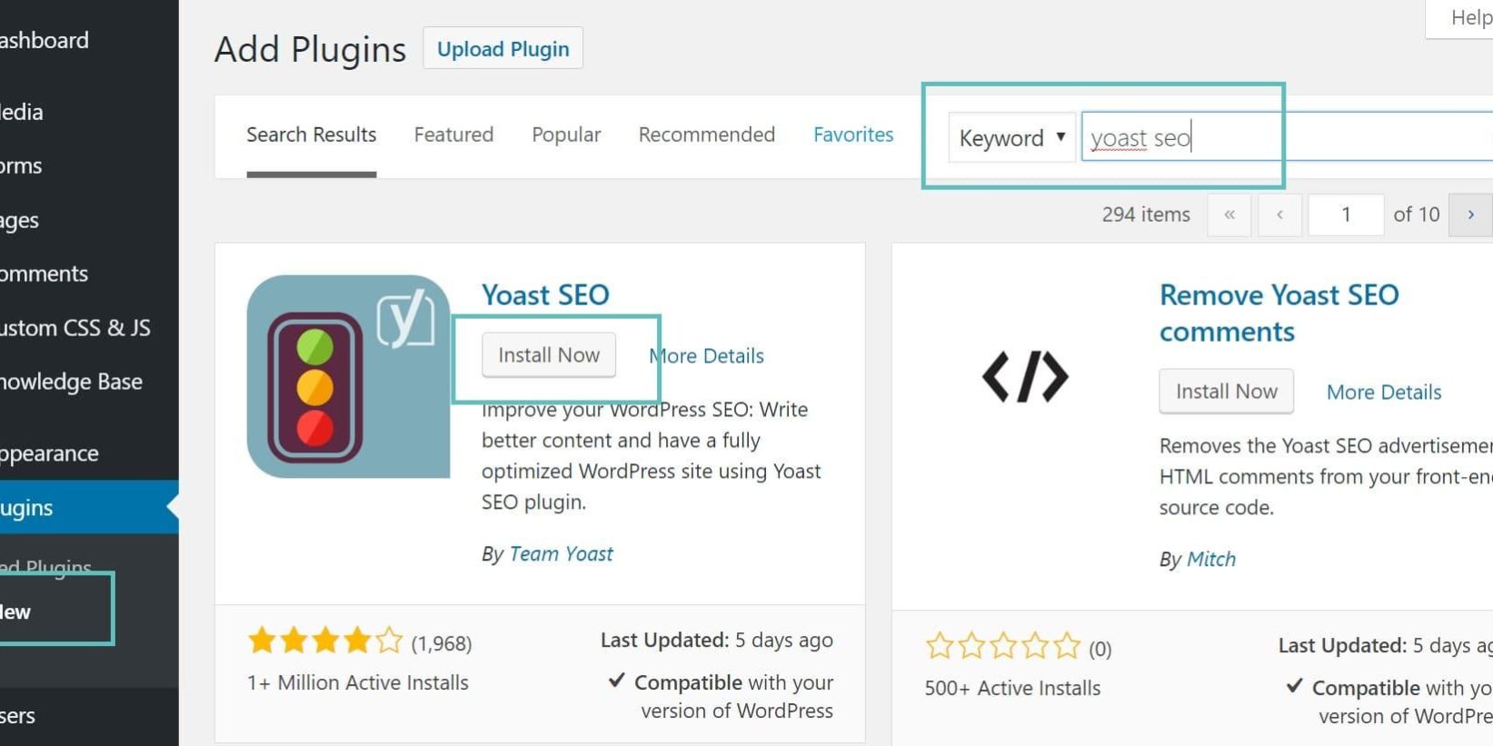
Task: Click the '1+ Million Active Installs' text
Action: tap(358, 682)
